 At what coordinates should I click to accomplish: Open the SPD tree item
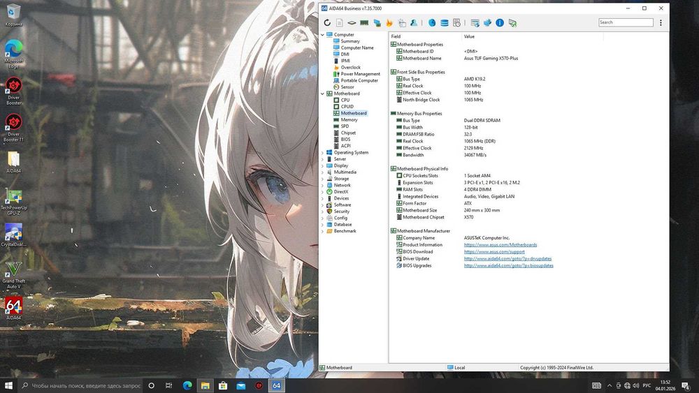coord(345,126)
